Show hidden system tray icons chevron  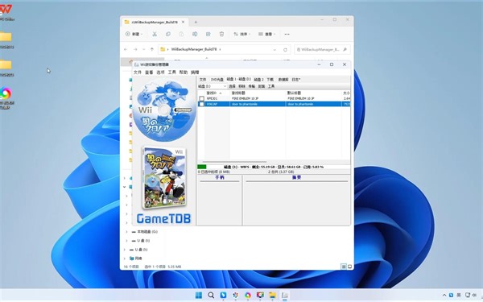444,296
